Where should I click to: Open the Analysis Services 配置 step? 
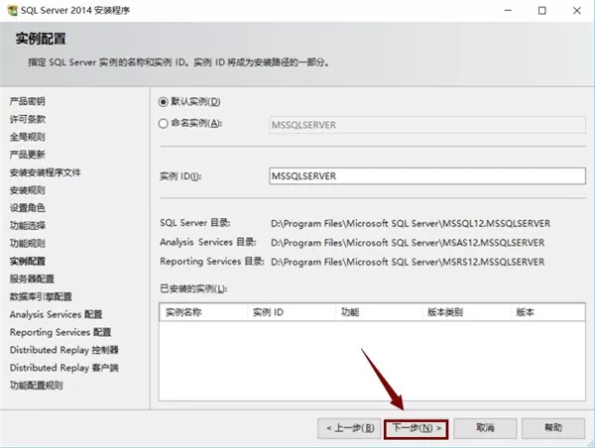coord(57,314)
